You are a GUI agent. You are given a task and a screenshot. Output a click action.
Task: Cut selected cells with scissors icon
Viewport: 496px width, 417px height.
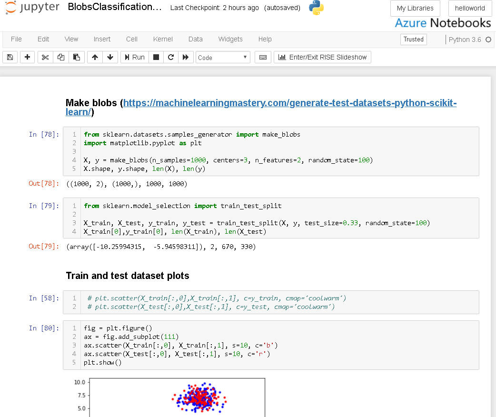coord(45,57)
